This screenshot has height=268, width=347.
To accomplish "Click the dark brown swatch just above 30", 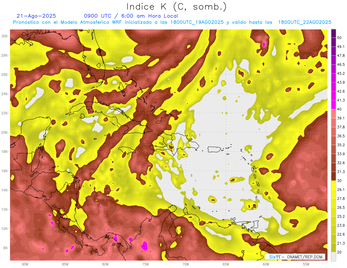I will pos(333,176).
